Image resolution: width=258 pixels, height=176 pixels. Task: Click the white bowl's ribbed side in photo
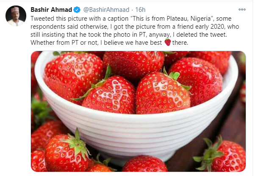140,127
